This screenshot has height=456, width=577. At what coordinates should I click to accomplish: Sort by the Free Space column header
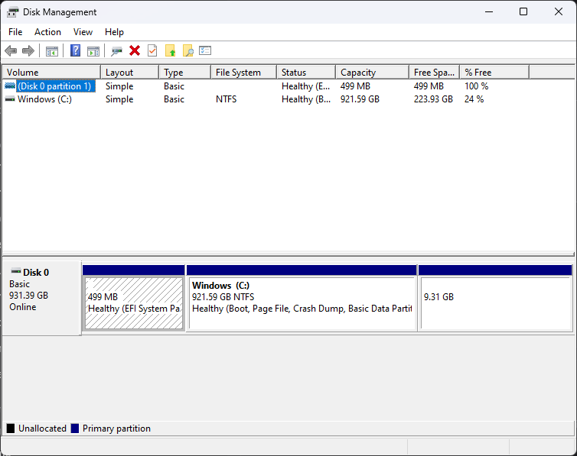pyautogui.click(x=435, y=73)
